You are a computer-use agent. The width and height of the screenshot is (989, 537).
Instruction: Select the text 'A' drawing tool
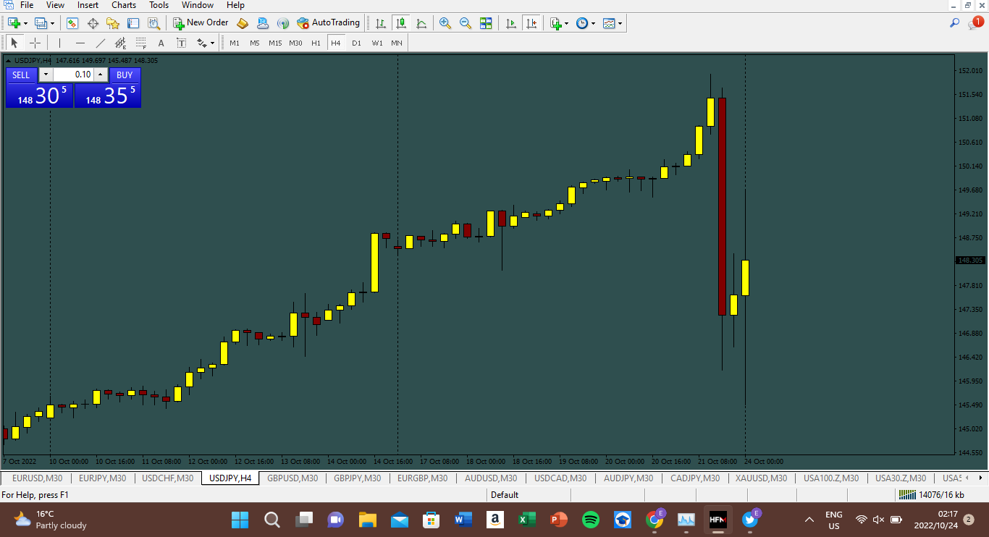pyautogui.click(x=161, y=43)
